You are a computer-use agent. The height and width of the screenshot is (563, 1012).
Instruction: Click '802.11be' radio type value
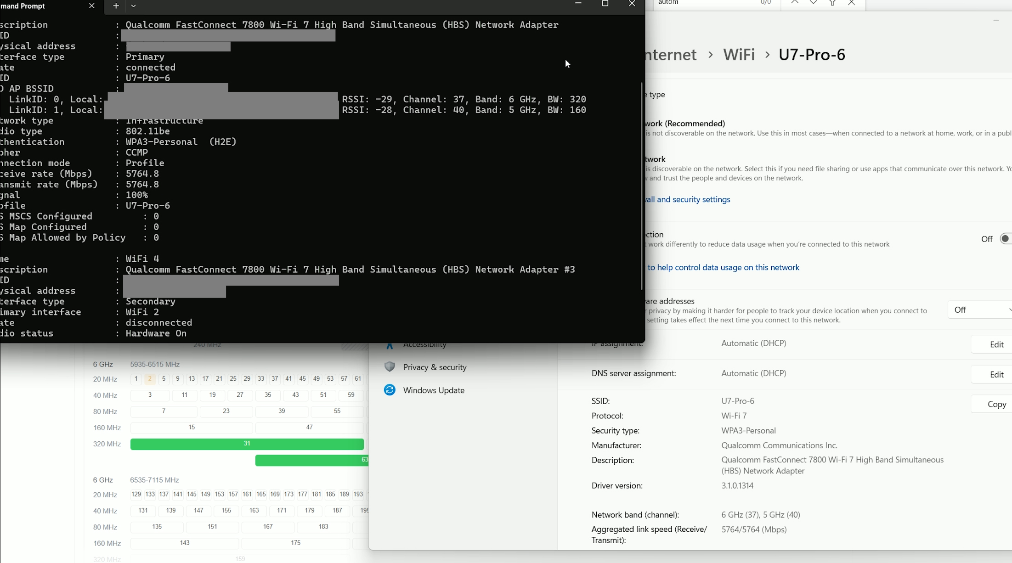[x=148, y=131]
